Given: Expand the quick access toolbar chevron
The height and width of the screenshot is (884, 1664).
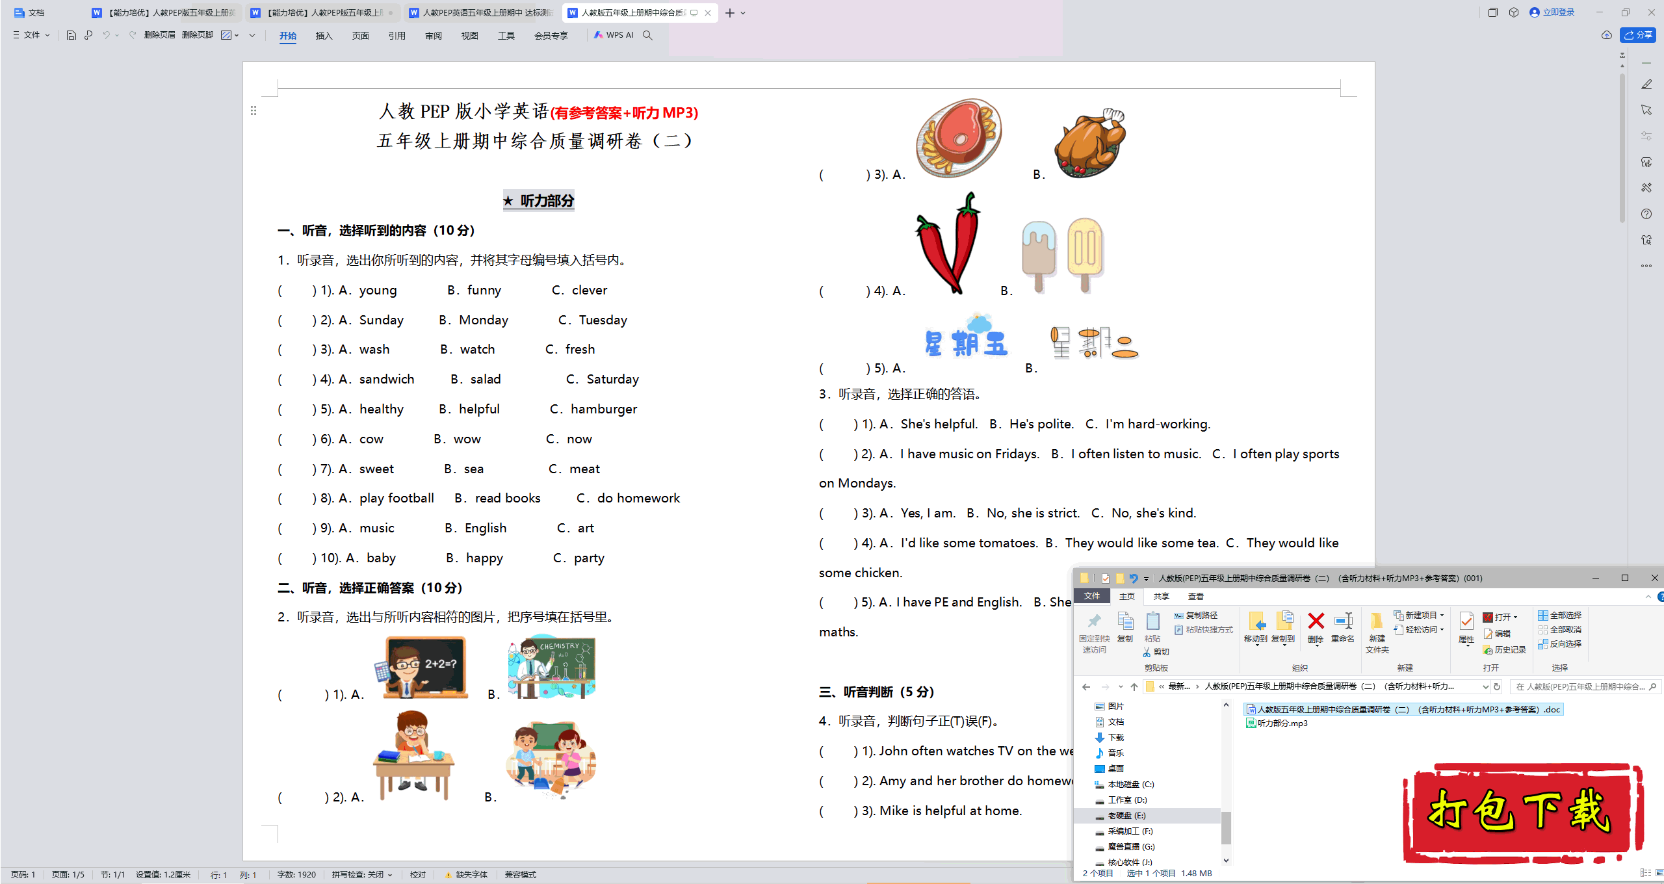Looking at the screenshot, I should click(252, 35).
